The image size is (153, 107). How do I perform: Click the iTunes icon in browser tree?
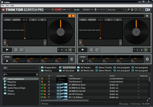point(5,91)
